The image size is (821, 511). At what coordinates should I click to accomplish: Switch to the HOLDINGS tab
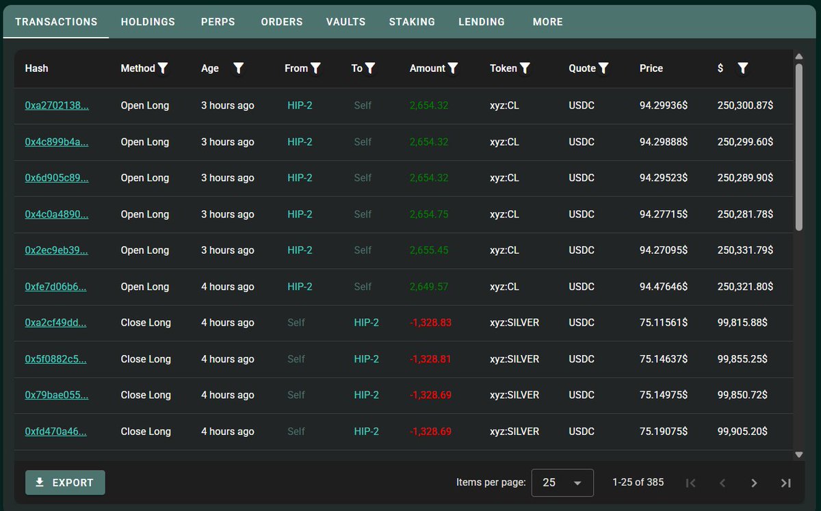pos(148,22)
